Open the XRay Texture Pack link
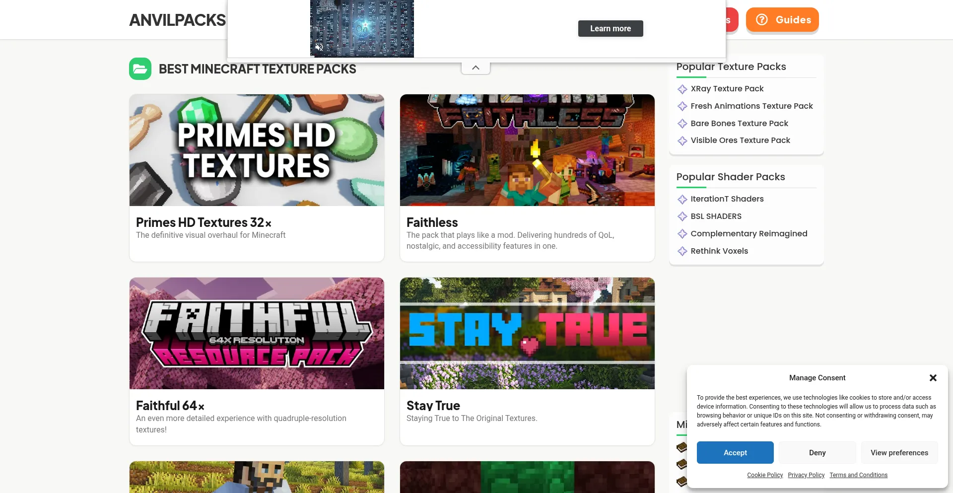The width and height of the screenshot is (953, 493). pyautogui.click(x=727, y=89)
